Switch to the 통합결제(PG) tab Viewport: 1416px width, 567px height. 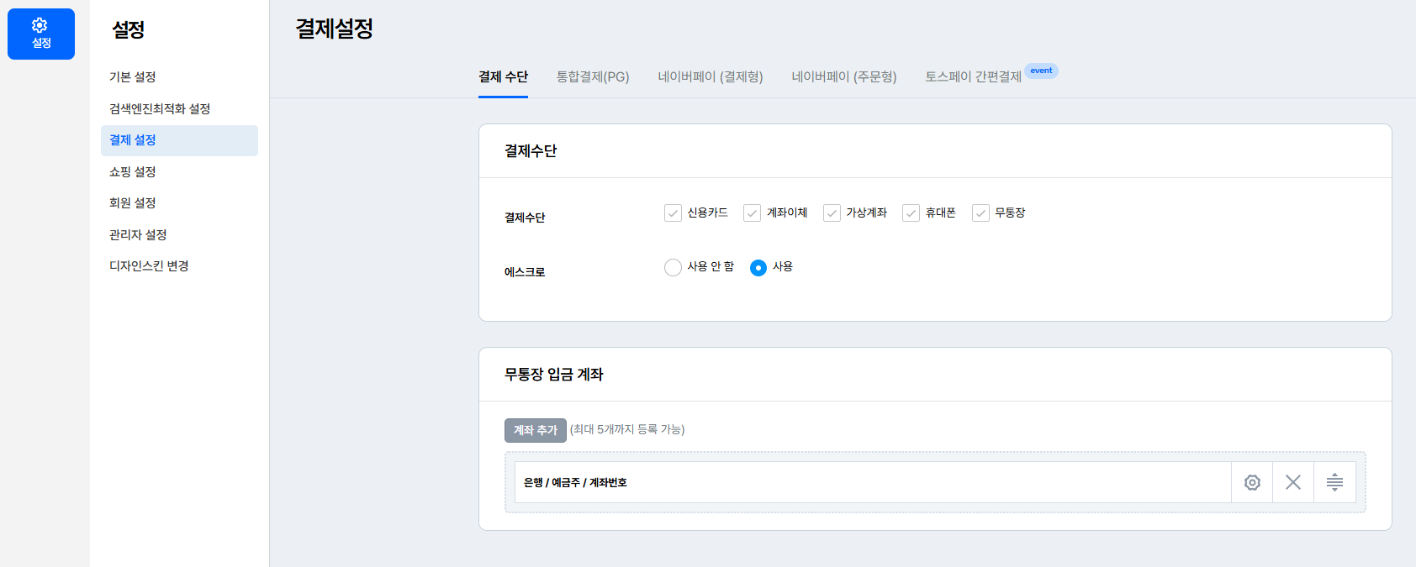click(x=593, y=77)
